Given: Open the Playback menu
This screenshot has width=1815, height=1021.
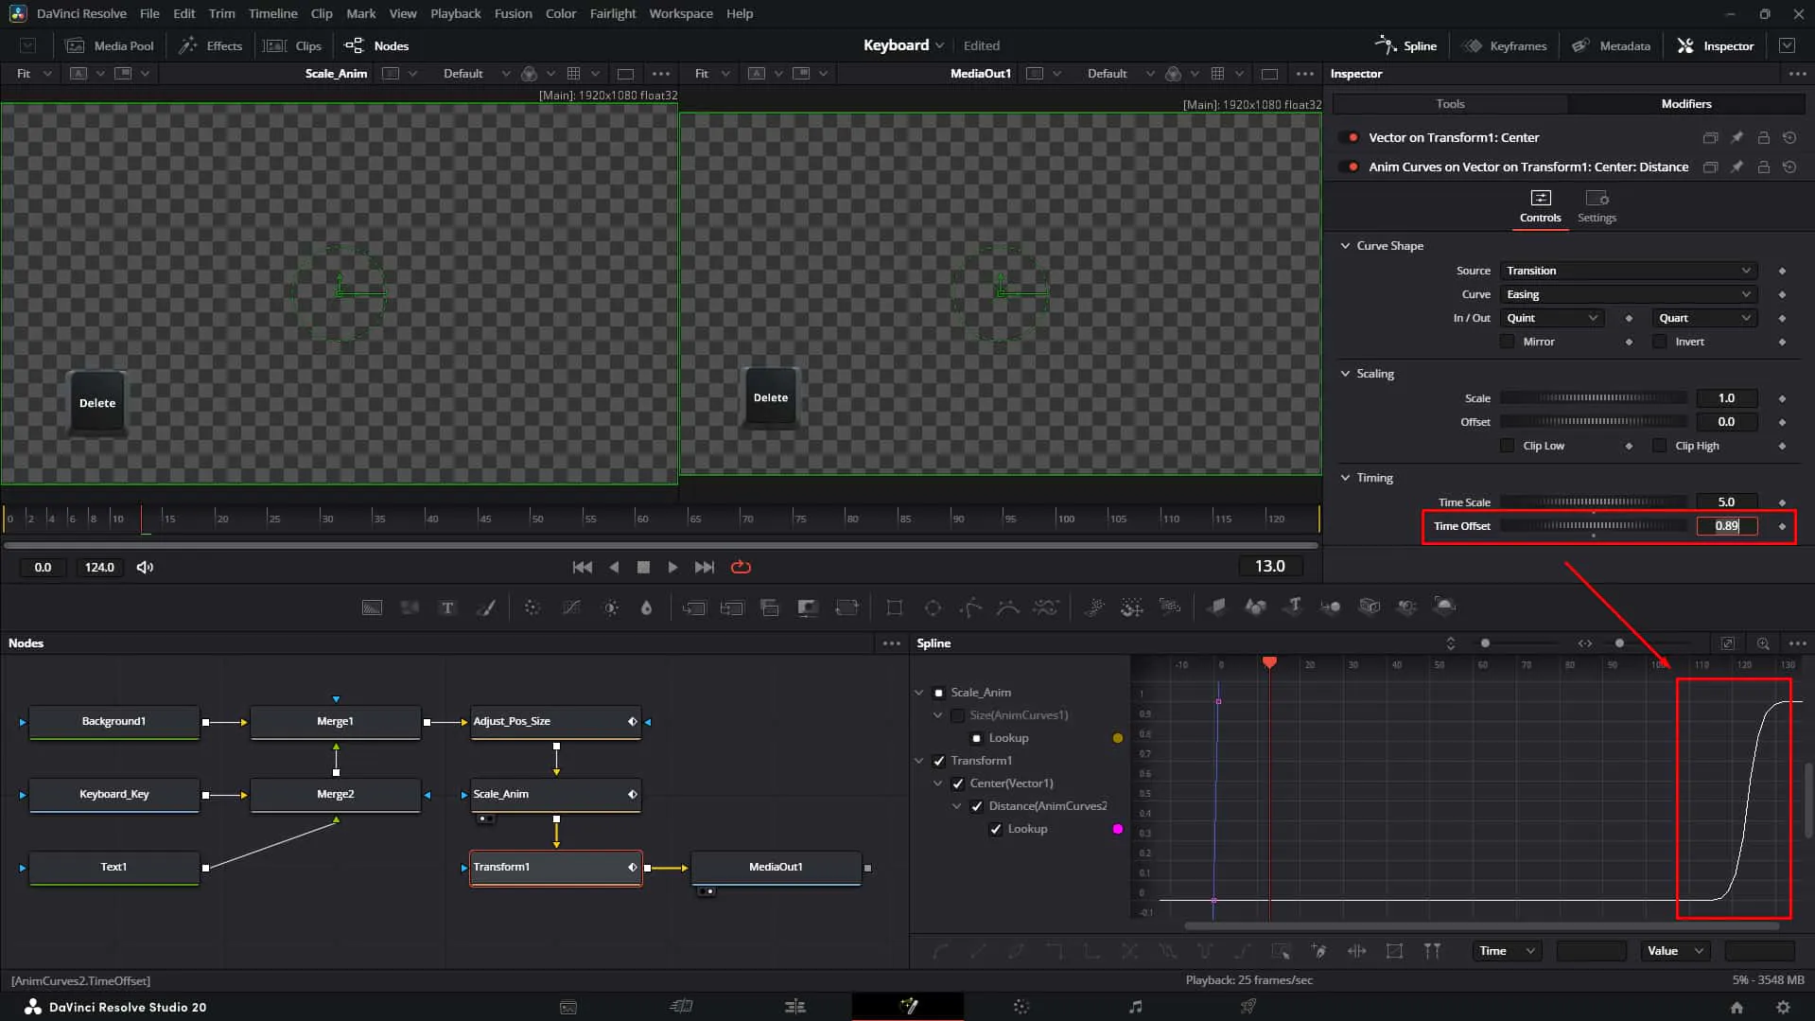Looking at the screenshot, I should point(455,13).
